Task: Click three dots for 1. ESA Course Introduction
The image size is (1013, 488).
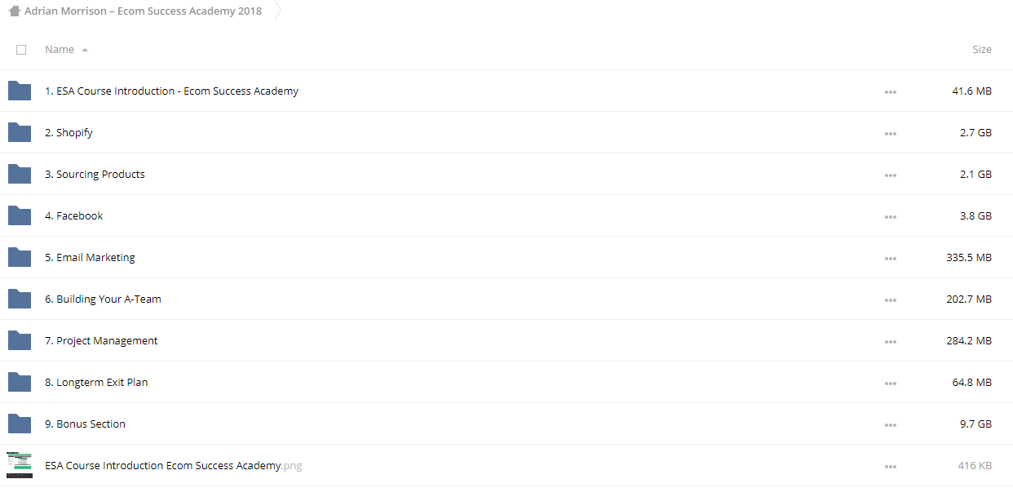Action: (x=891, y=91)
